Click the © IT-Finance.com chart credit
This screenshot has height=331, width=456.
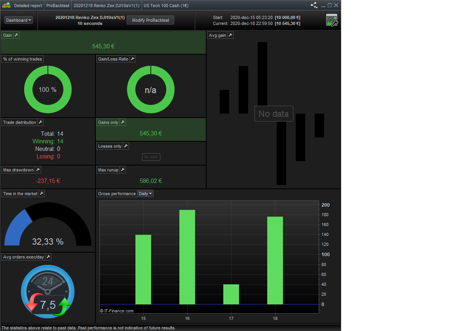coord(117,311)
